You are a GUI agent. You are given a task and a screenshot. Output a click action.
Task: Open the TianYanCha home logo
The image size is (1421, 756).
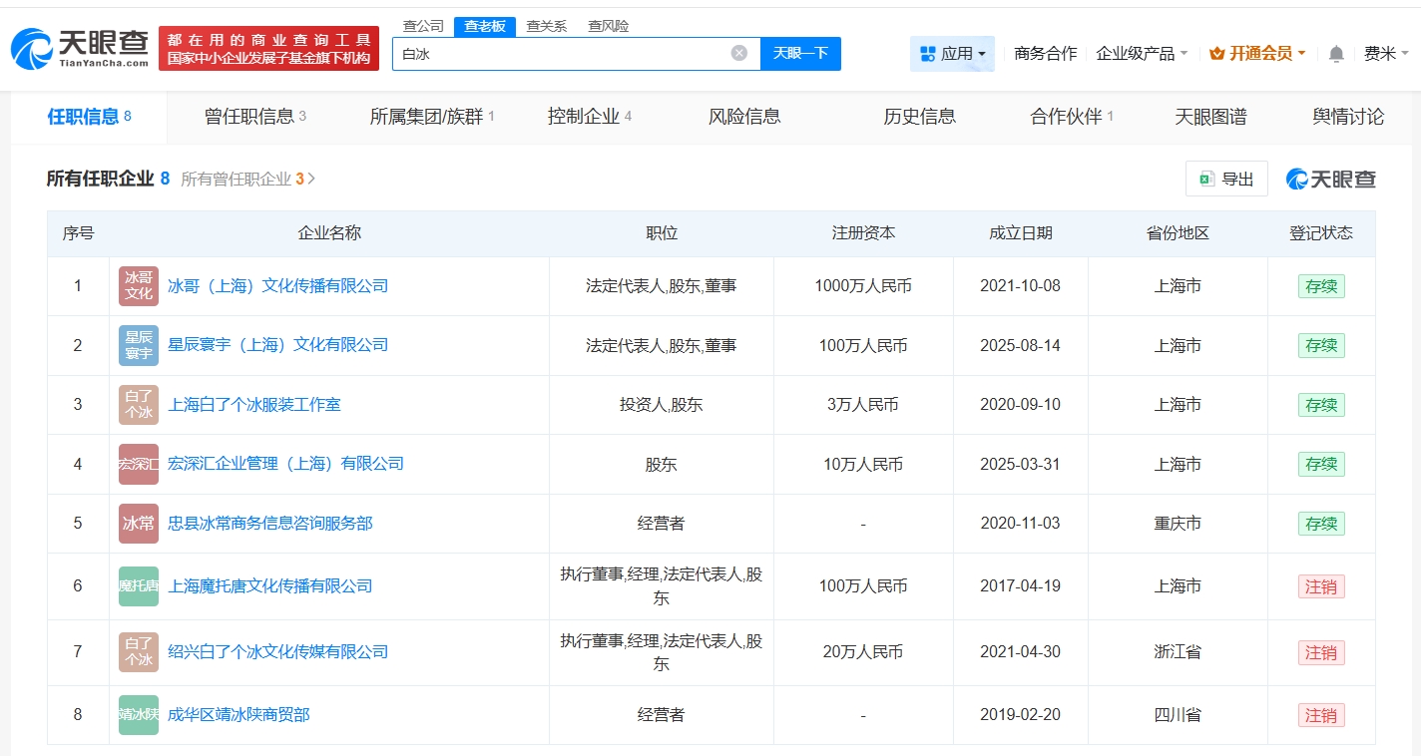[x=80, y=48]
